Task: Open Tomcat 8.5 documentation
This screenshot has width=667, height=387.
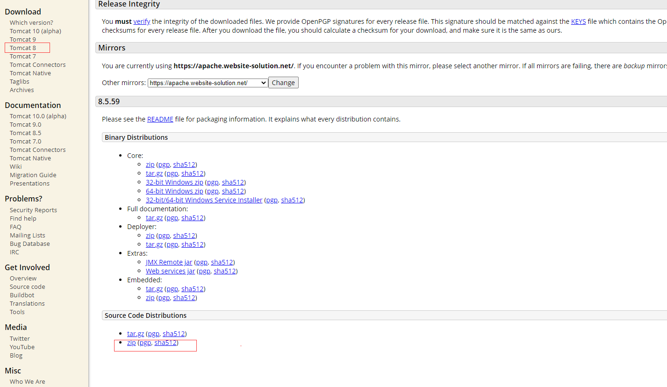Action: pyautogui.click(x=25, y=133)
